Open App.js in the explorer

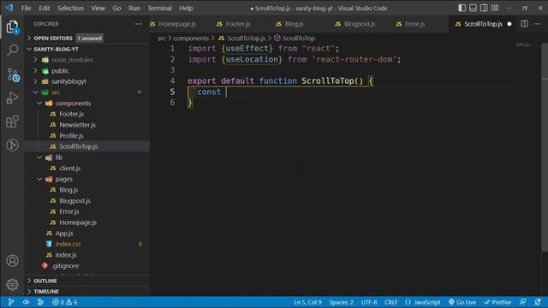click(87, 233)
